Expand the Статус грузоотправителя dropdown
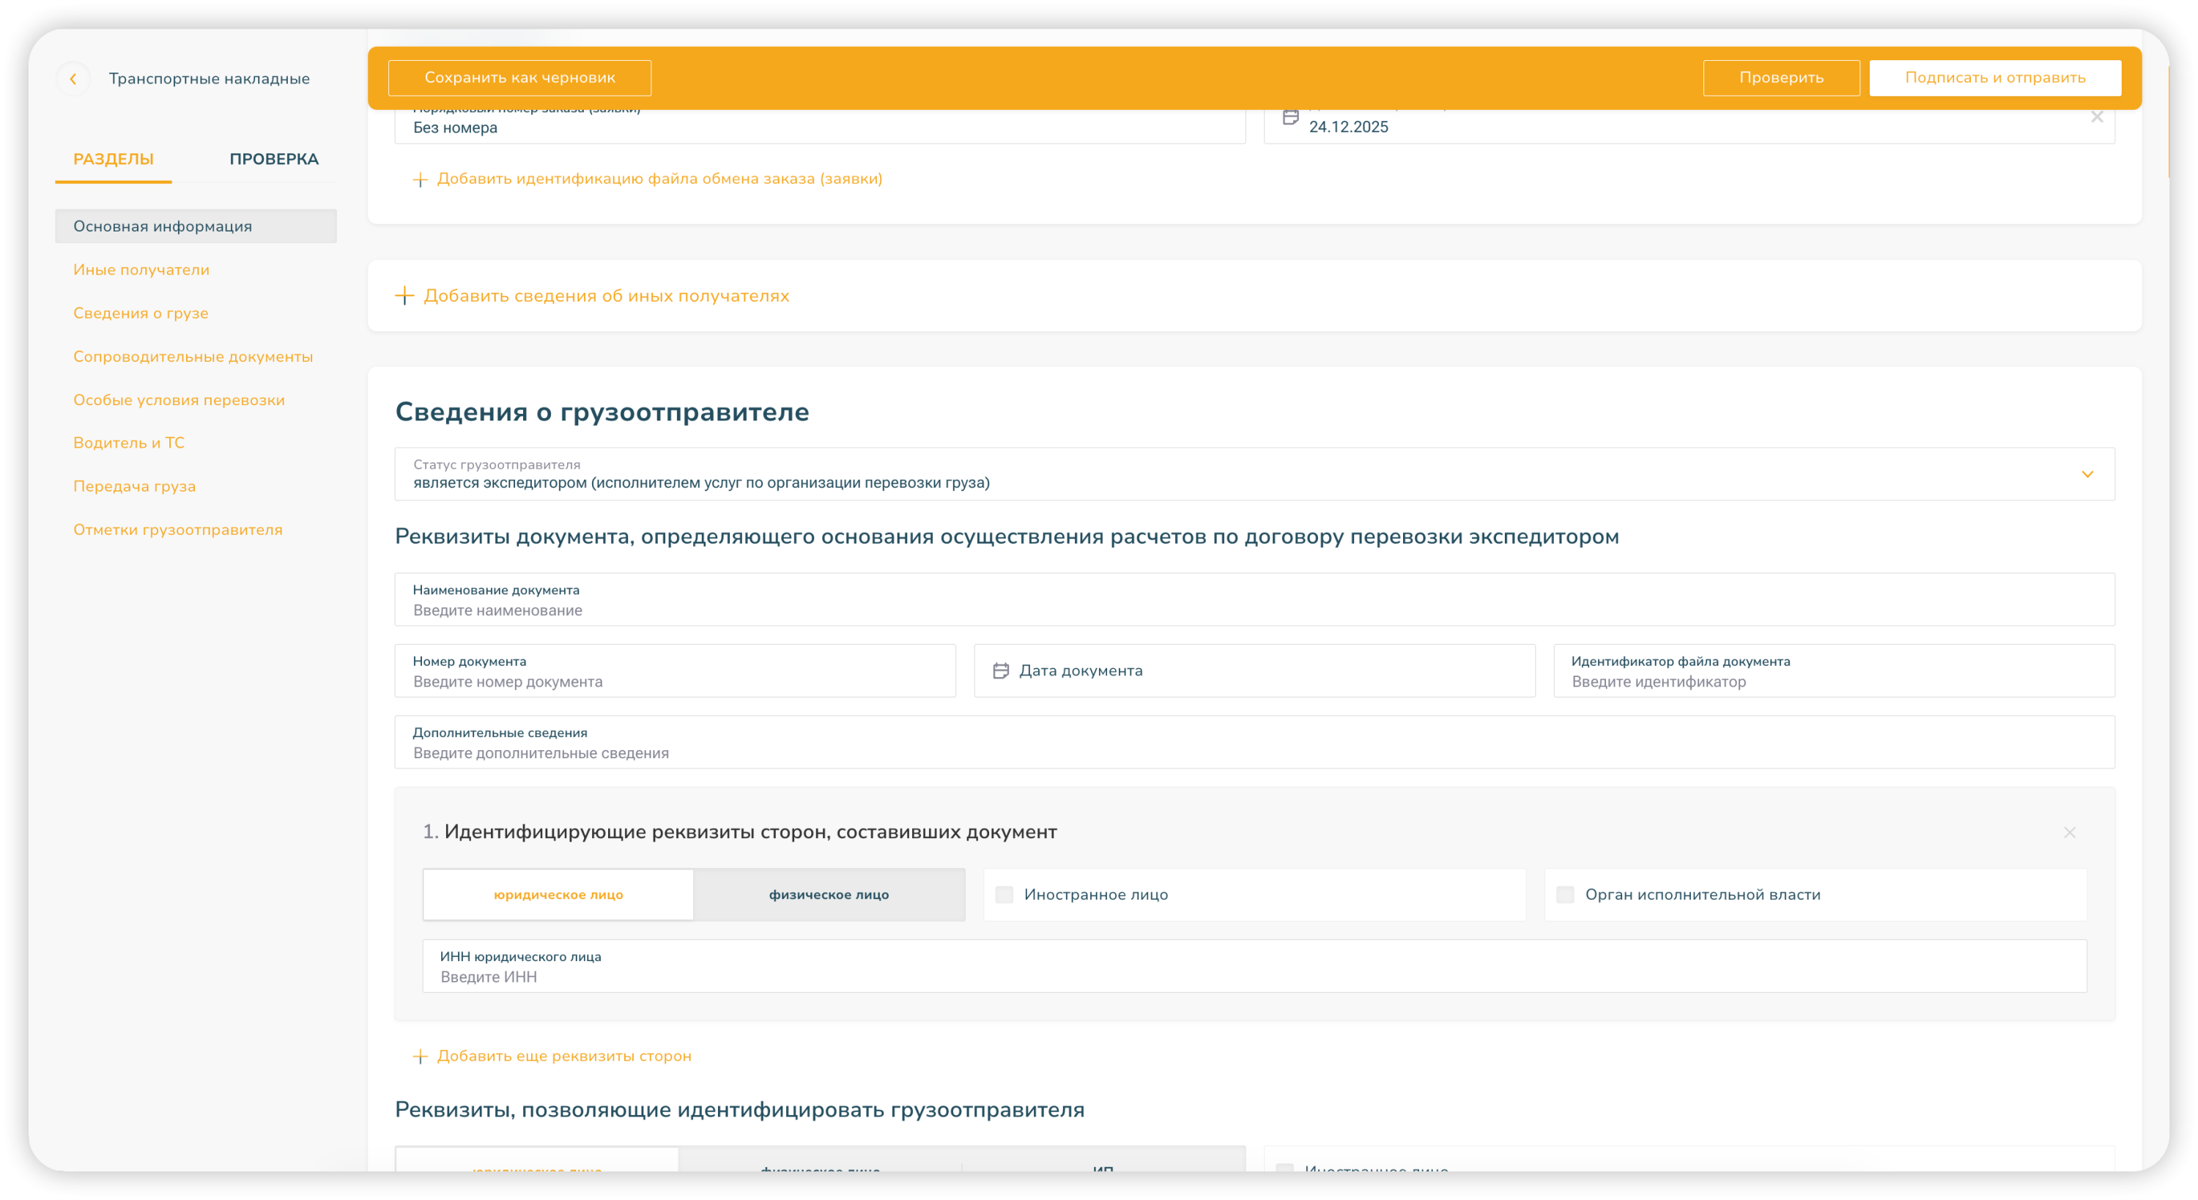The height and width of the screenshot is (1200, 2198). [2087, 475]
